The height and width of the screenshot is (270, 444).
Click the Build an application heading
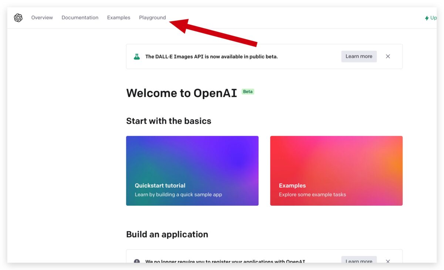pyautogui.click(x=167, y=235)
